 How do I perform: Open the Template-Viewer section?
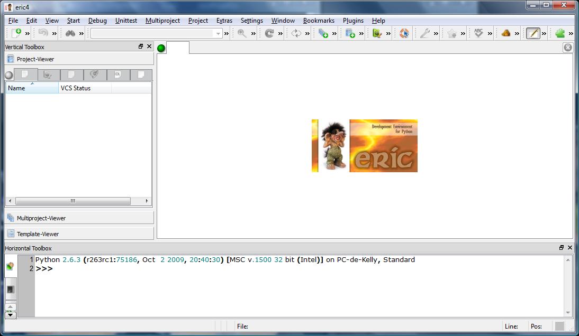(79, 234)
